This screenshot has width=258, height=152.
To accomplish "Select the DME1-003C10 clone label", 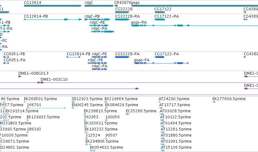I will (54, 79).
